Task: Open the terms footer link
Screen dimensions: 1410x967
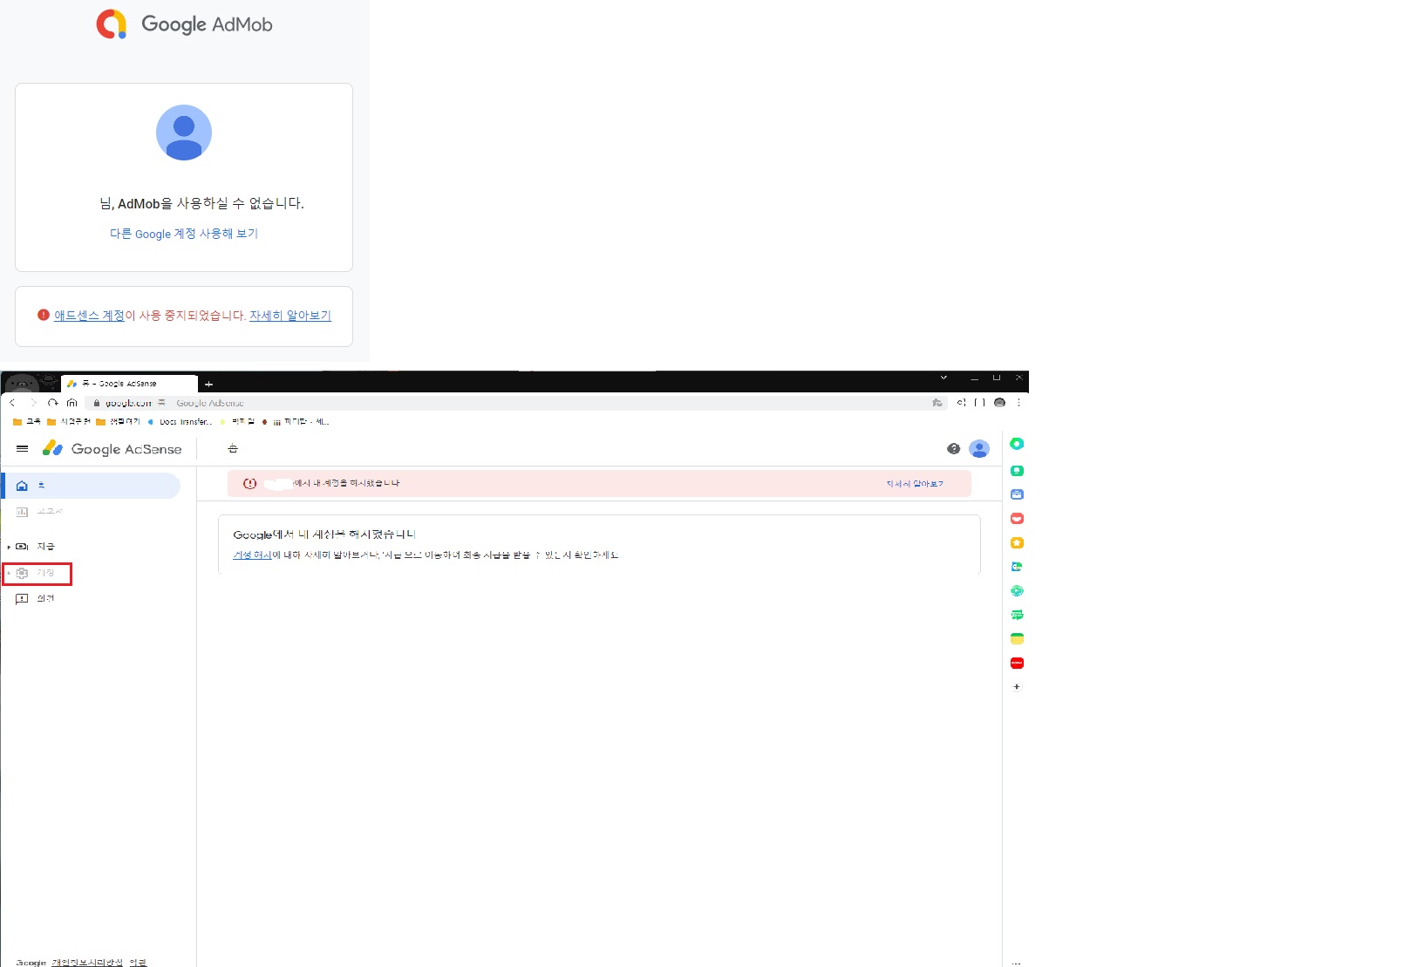Action: tap(138, 963)
